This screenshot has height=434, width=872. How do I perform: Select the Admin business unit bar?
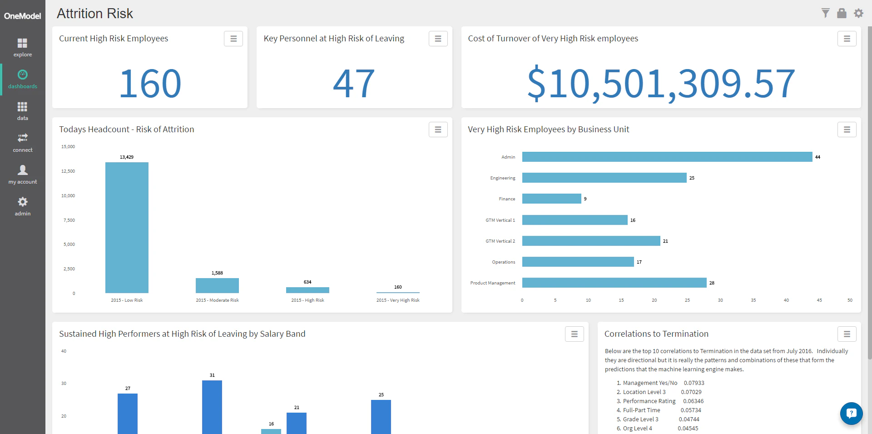(x=667, y=157)
